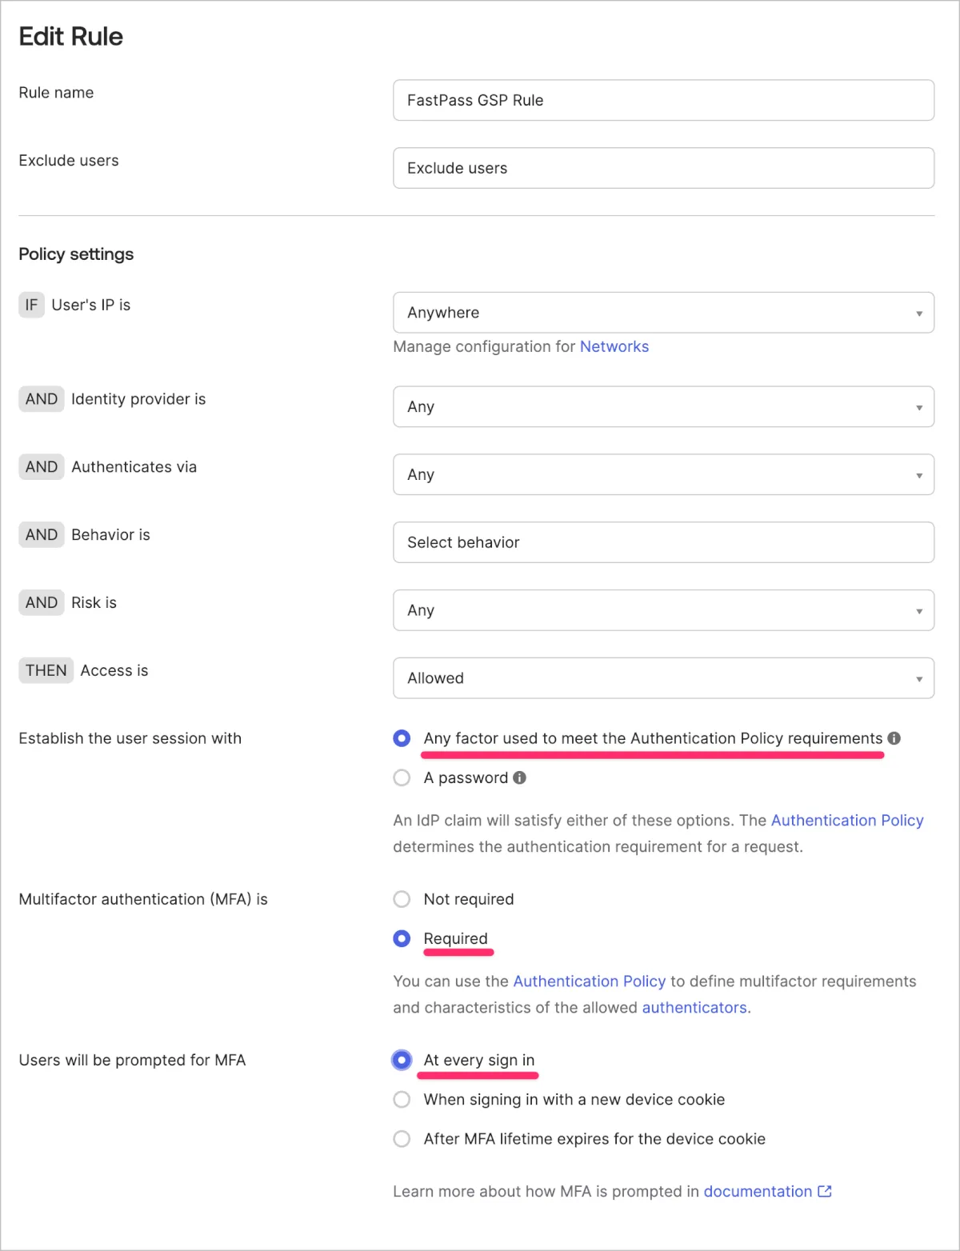The image size is (960, 1251).
Task: Select When signing in with new device cookie
Action: coord(402,1100)
